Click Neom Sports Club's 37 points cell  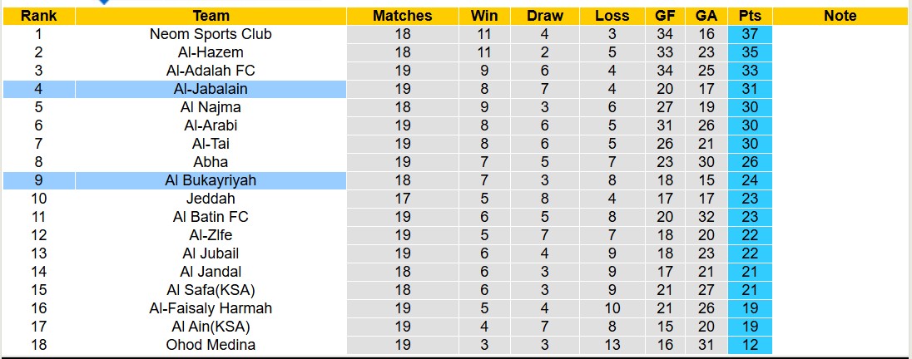[x=750, y=34]
